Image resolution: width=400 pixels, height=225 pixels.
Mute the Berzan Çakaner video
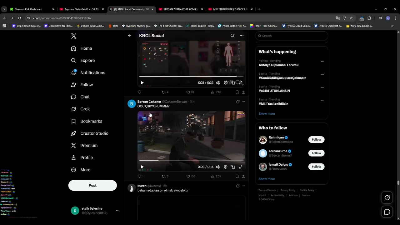(x=218, y=167)
